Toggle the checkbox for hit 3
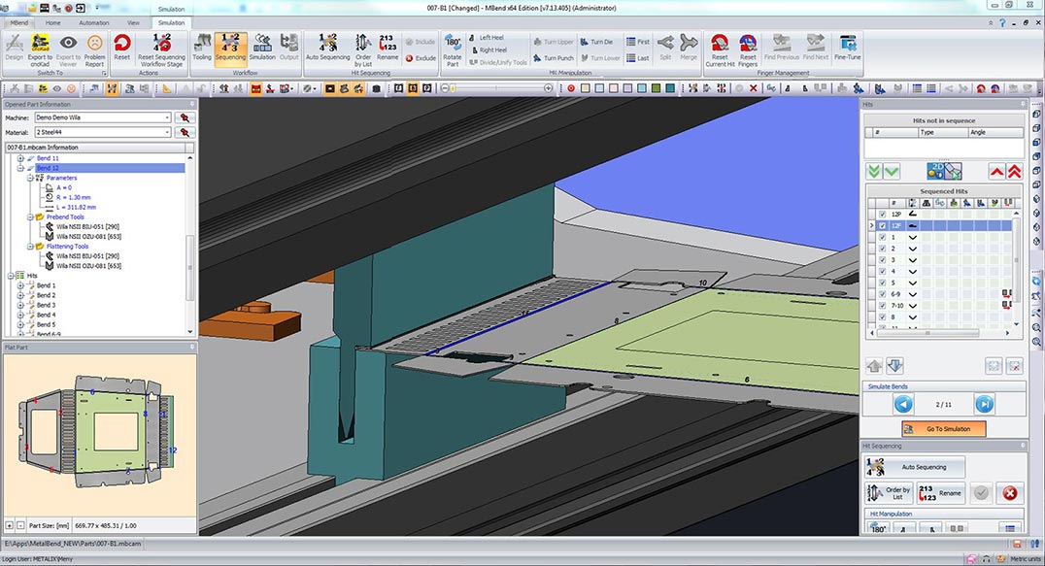 point(882,260)
